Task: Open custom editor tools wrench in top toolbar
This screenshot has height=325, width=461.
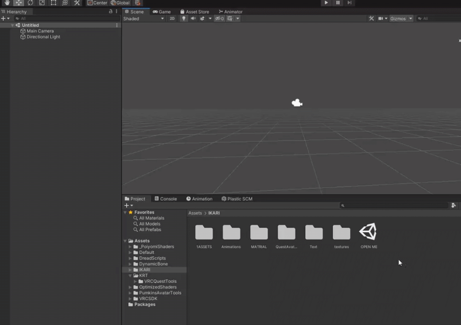Action: [77, 3]
